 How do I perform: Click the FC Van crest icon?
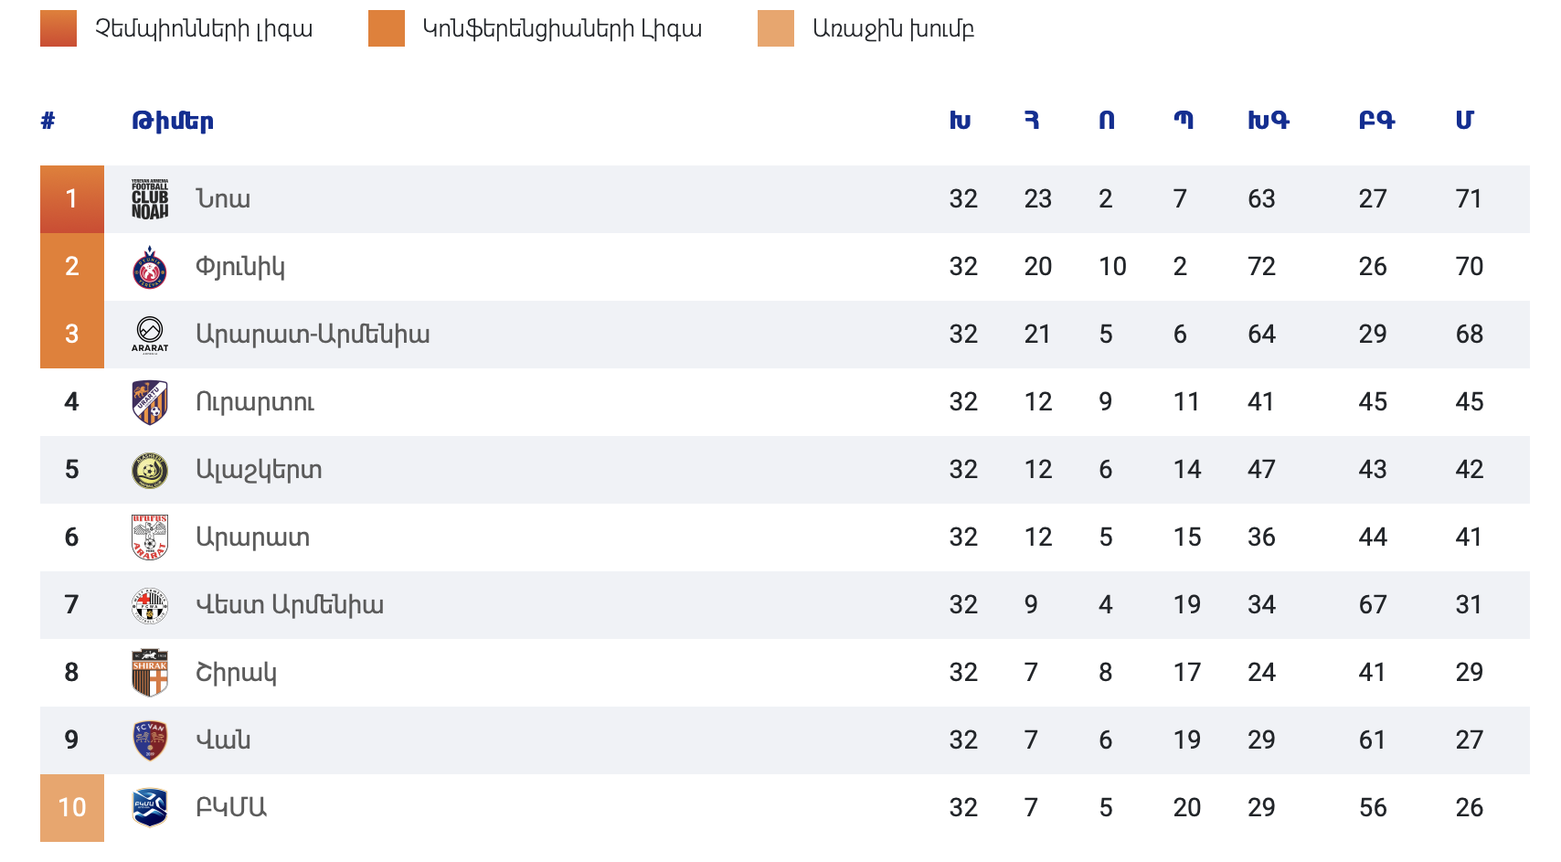pyautogui.click(x=150, y=740)
